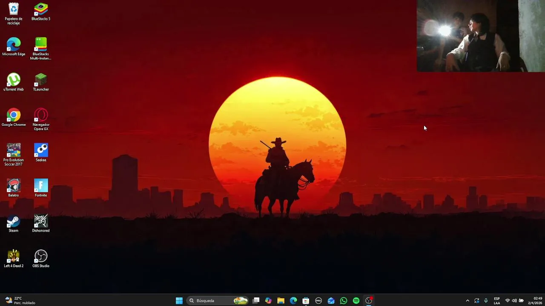Image resolution: width=545 pixels, height=306 pixels.
Task: Open the Windows Start menu
Action: coord(179,300)
